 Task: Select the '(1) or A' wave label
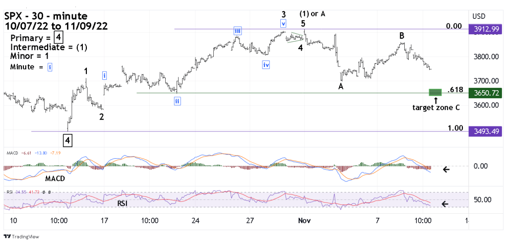(x=313, y=13)
